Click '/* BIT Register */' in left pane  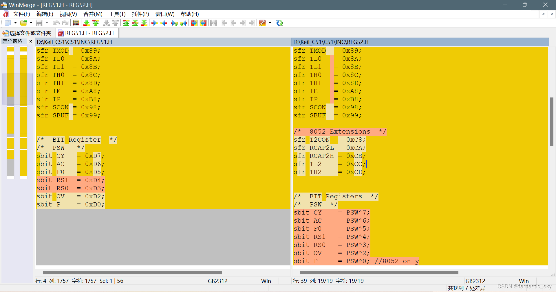pos(77,140)
